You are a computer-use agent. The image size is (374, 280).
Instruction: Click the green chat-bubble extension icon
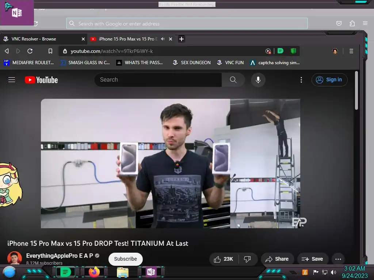pyautogui.click(x=280, y=51)
